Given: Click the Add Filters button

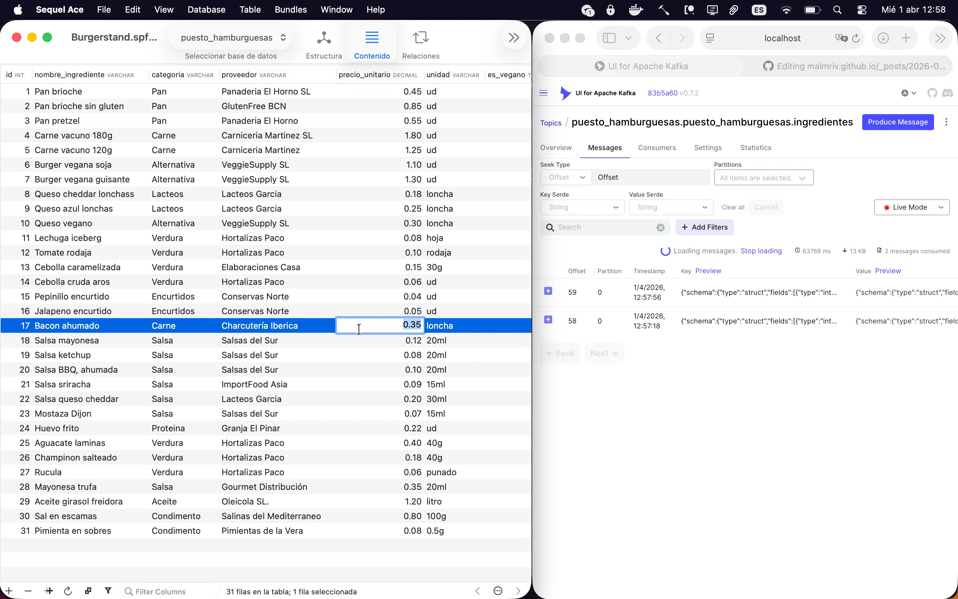Looking at the screenshot, I should 704,227.
